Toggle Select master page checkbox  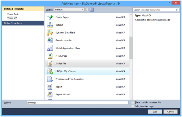coord(132,106)
